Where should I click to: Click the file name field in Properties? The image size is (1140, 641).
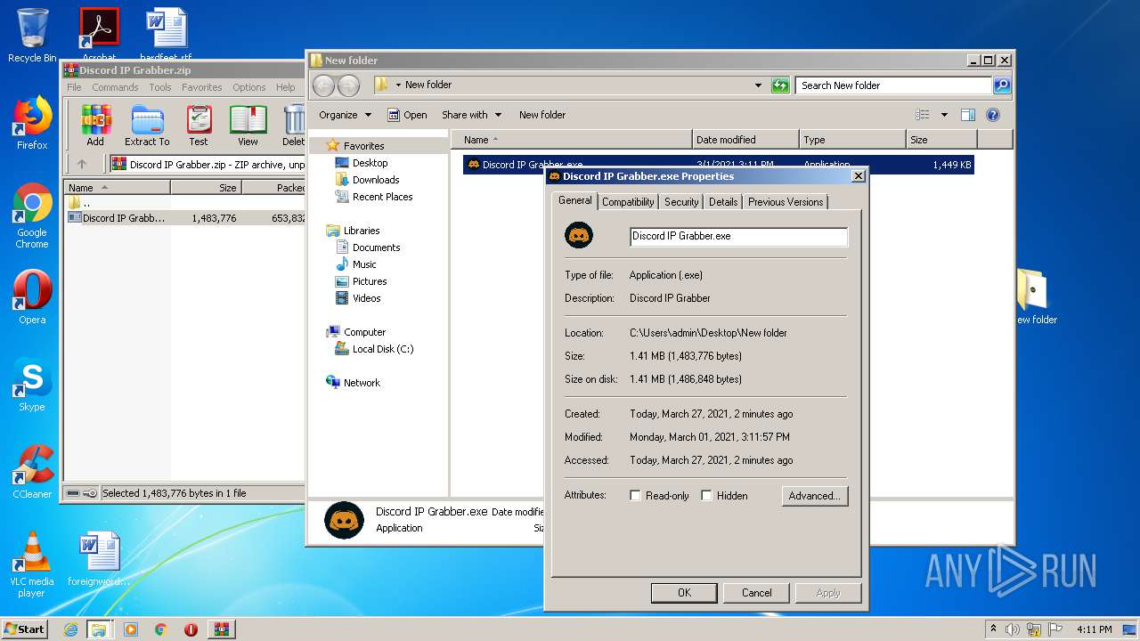pyautogui.click(x=738, y=236)
